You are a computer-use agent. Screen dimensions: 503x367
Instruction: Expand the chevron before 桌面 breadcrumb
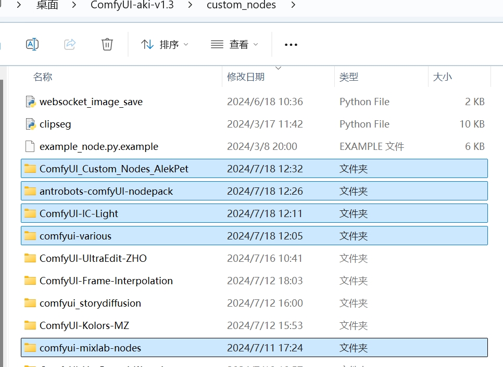click(x=19, y=5)
